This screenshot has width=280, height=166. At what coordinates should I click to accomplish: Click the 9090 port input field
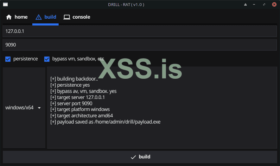[140, 45]
